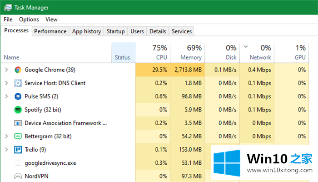Screen dimensions: 318x182
Task: Click the Google Chrome process icon
Action: click(18, 70)
